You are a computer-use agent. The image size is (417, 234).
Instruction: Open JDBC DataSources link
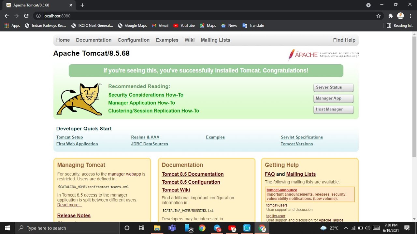point(150,144)
